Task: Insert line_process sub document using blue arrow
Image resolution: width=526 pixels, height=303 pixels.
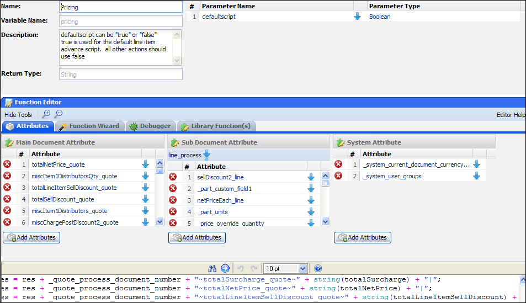Action: pyautogui.click(x=206, y=155)
